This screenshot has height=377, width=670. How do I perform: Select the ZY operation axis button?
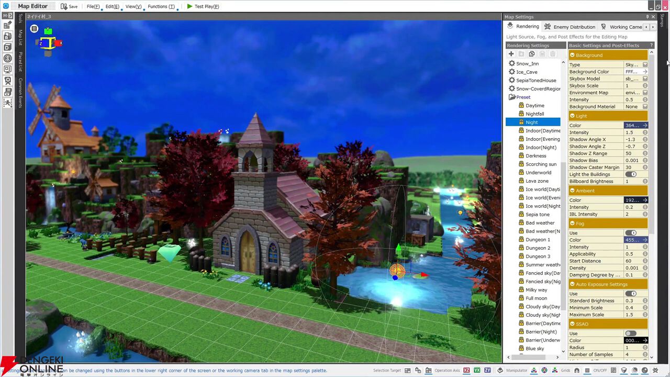tap(487, 370)
